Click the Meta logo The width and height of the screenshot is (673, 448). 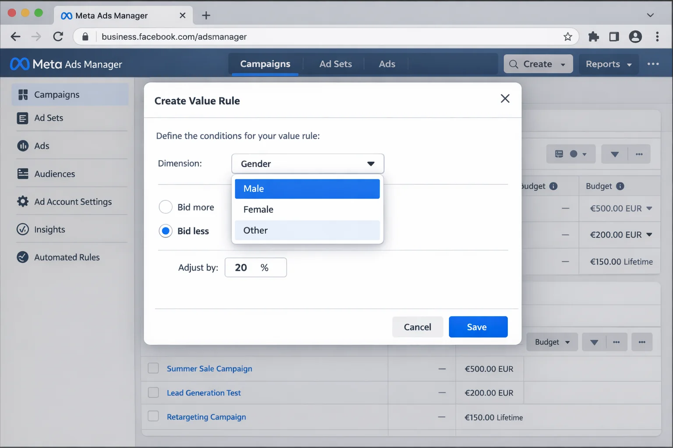click(18, 63)
